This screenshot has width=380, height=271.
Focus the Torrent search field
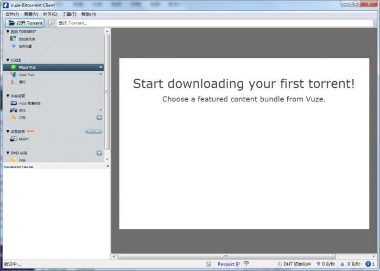214,23
